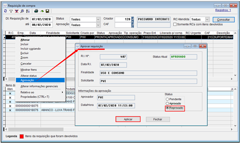Click the refresh icon in toolbar
The width and height of the screenshot is (240, 143).
pyautogui.click(x=5, y=11)
